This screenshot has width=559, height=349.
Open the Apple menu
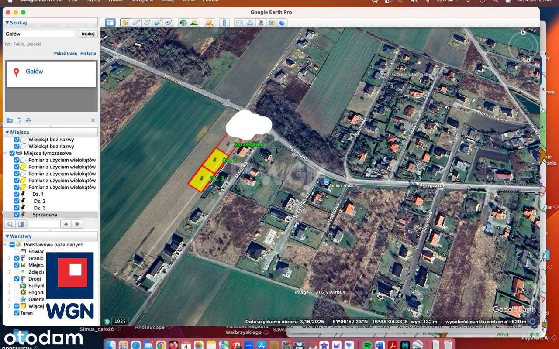[x=10, y=1]
